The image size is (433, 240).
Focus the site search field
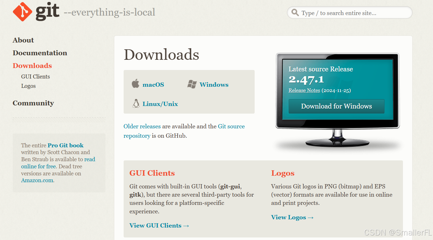click(350, 13)
